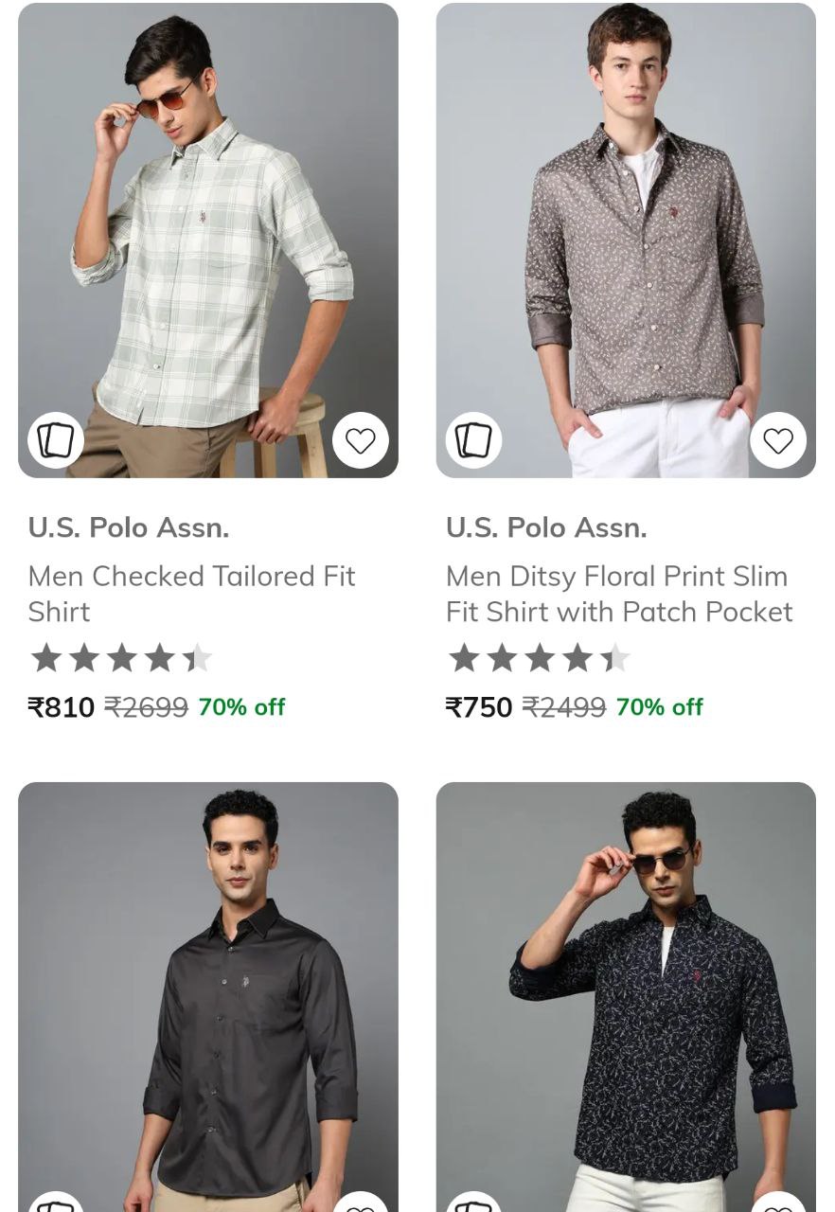
Task: Tap star rating of the checked shirt
Action: [121, 658]
